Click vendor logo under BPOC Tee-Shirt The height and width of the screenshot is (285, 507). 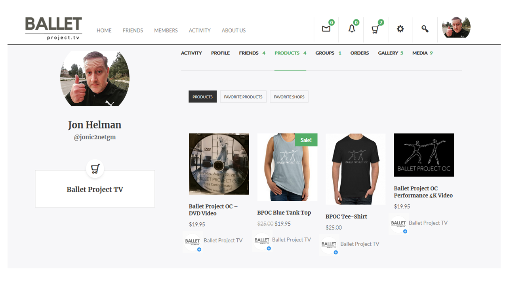(x=329, y=245)
